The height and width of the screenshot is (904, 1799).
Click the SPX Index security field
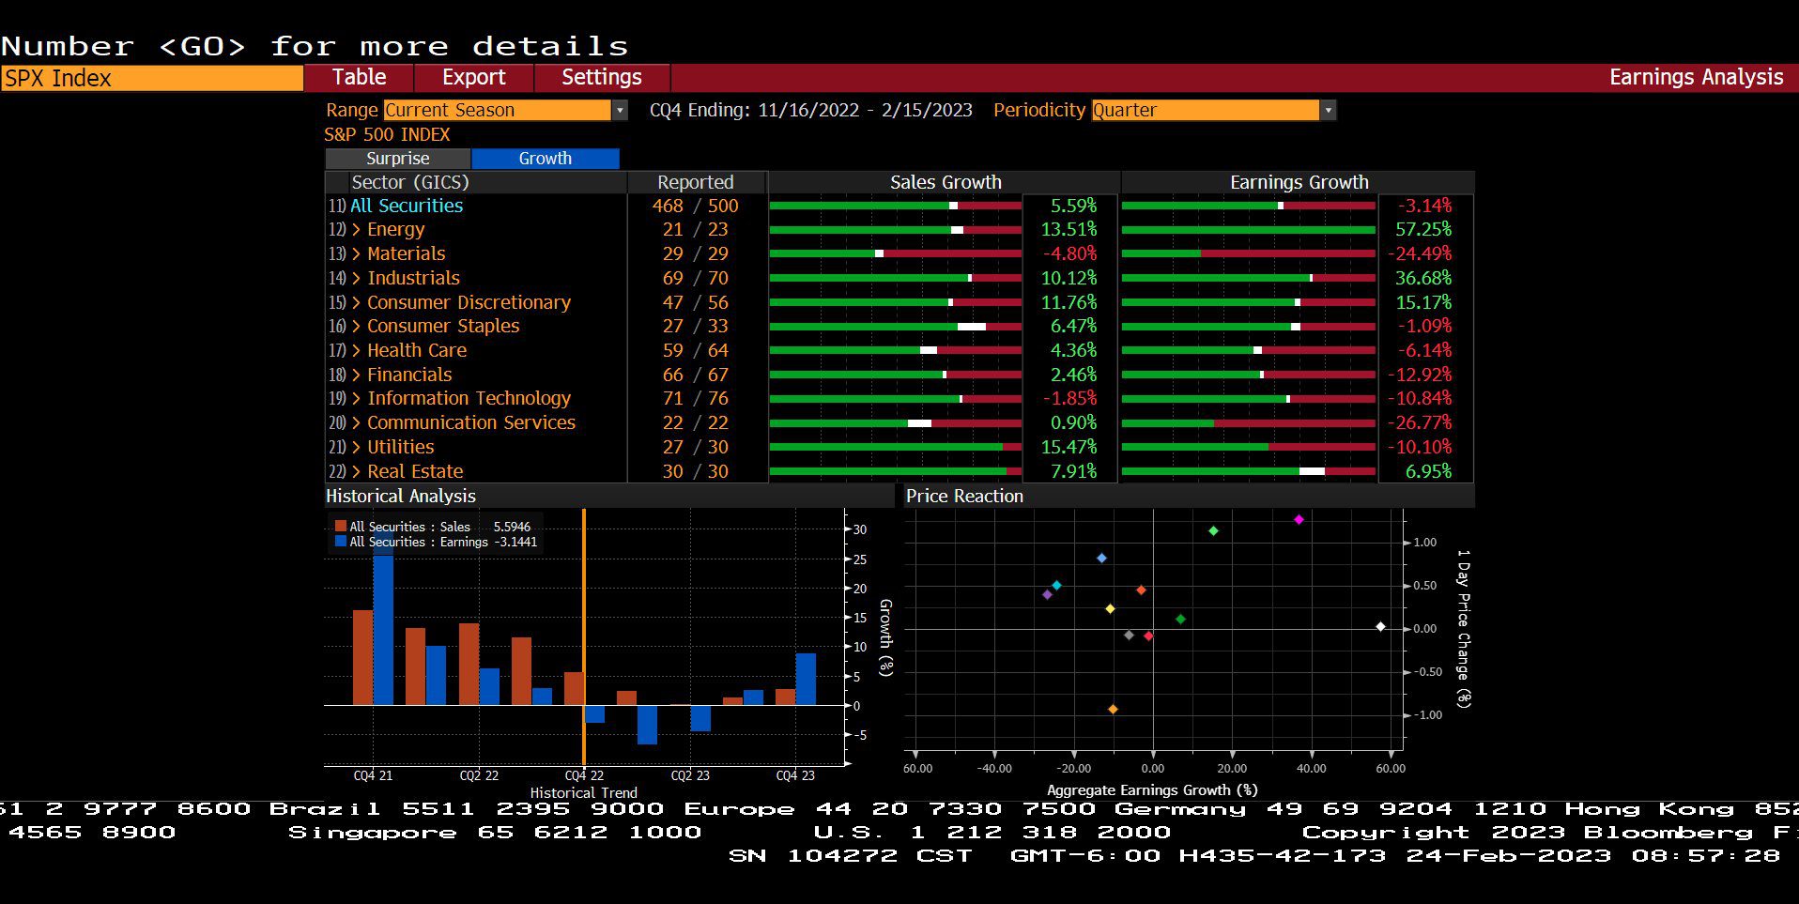(152, 78)
